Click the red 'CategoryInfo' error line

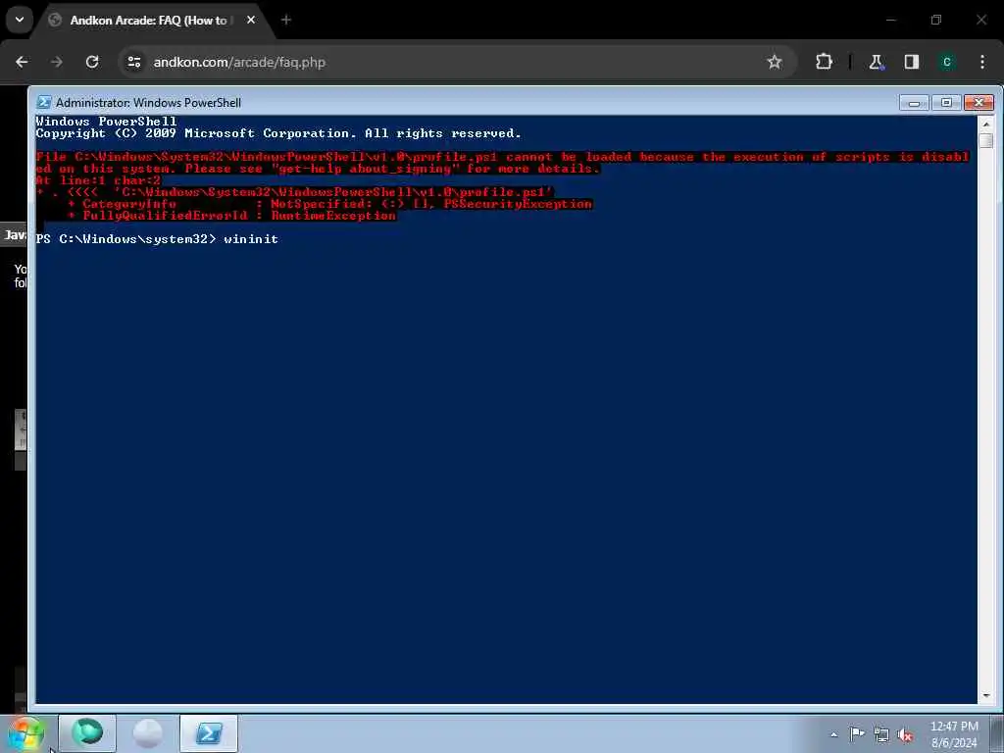330,204
